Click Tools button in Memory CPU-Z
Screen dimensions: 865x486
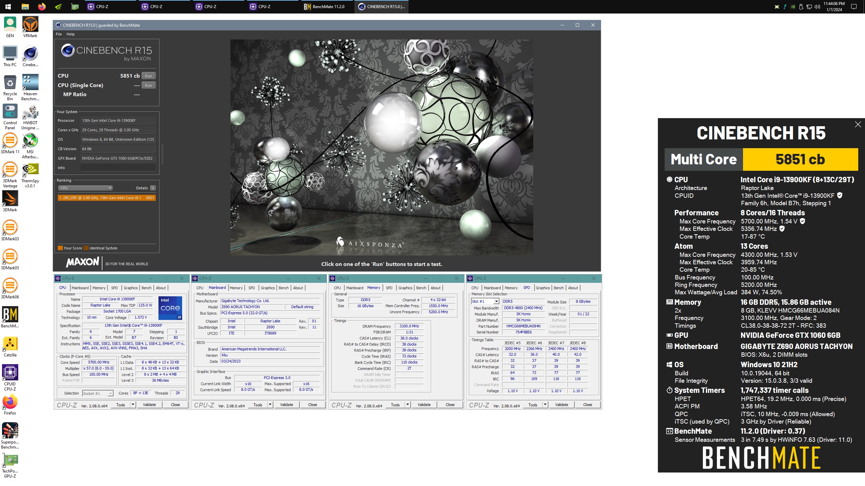[395, 405]
